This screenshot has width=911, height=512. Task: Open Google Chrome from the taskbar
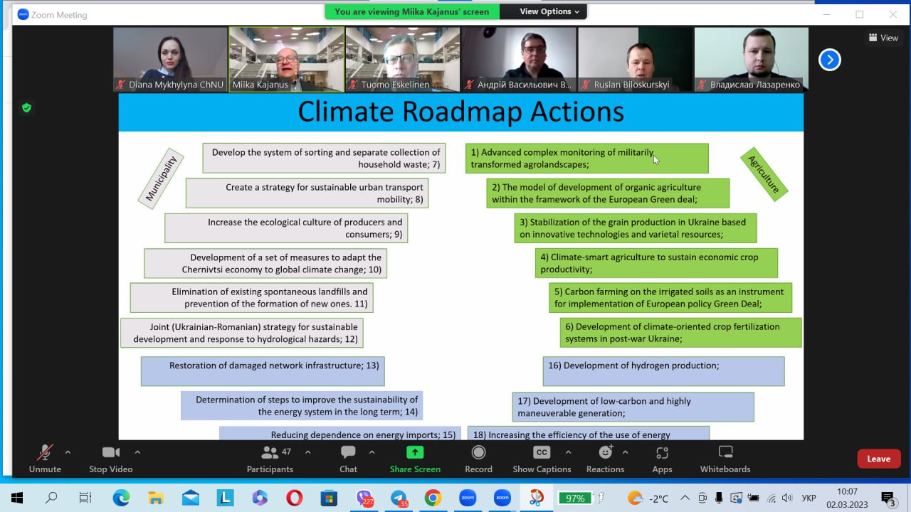433,498
